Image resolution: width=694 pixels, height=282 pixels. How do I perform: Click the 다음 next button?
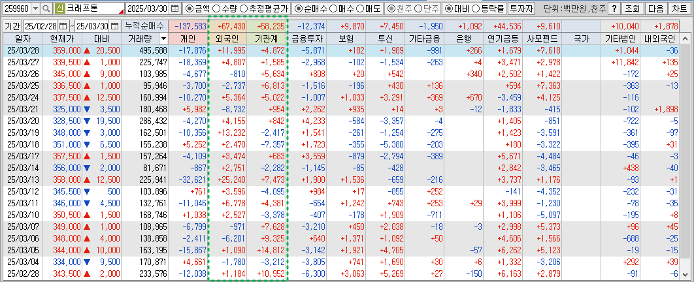click(x=655, y=8)
